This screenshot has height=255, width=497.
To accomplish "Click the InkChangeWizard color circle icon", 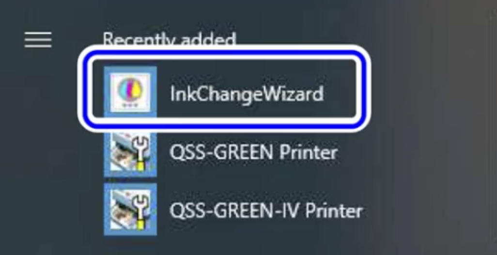I will 130,92.
